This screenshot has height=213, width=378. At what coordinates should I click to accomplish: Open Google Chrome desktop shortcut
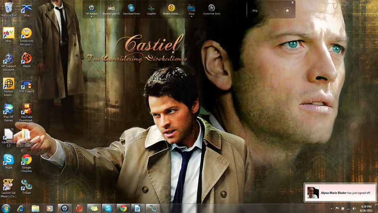26,163
